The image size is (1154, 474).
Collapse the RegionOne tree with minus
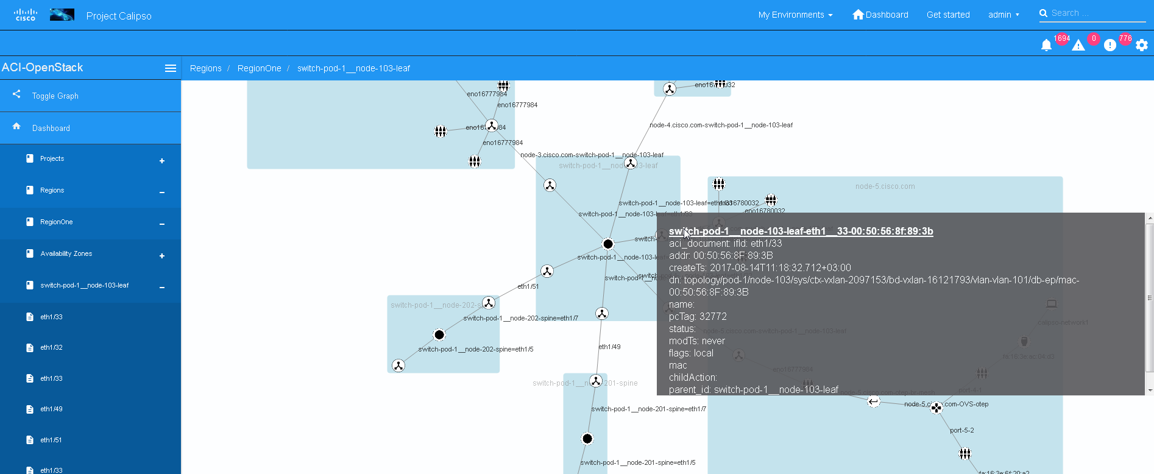tap(162, 224)
